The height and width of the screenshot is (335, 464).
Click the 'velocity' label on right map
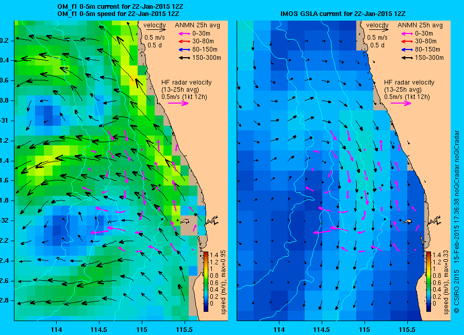tap(377, 25)
